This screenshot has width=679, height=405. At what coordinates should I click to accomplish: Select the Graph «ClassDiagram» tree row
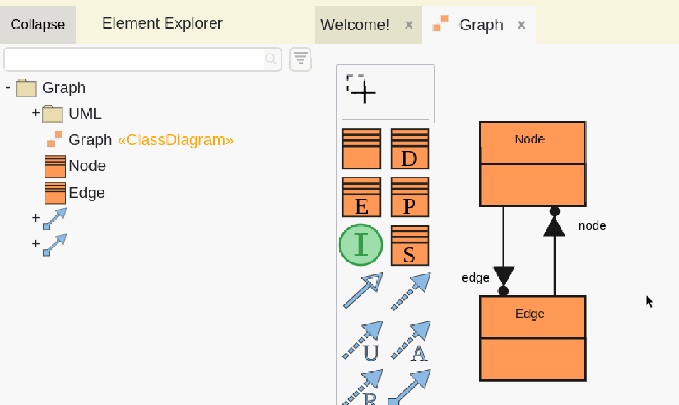[140, 139]
